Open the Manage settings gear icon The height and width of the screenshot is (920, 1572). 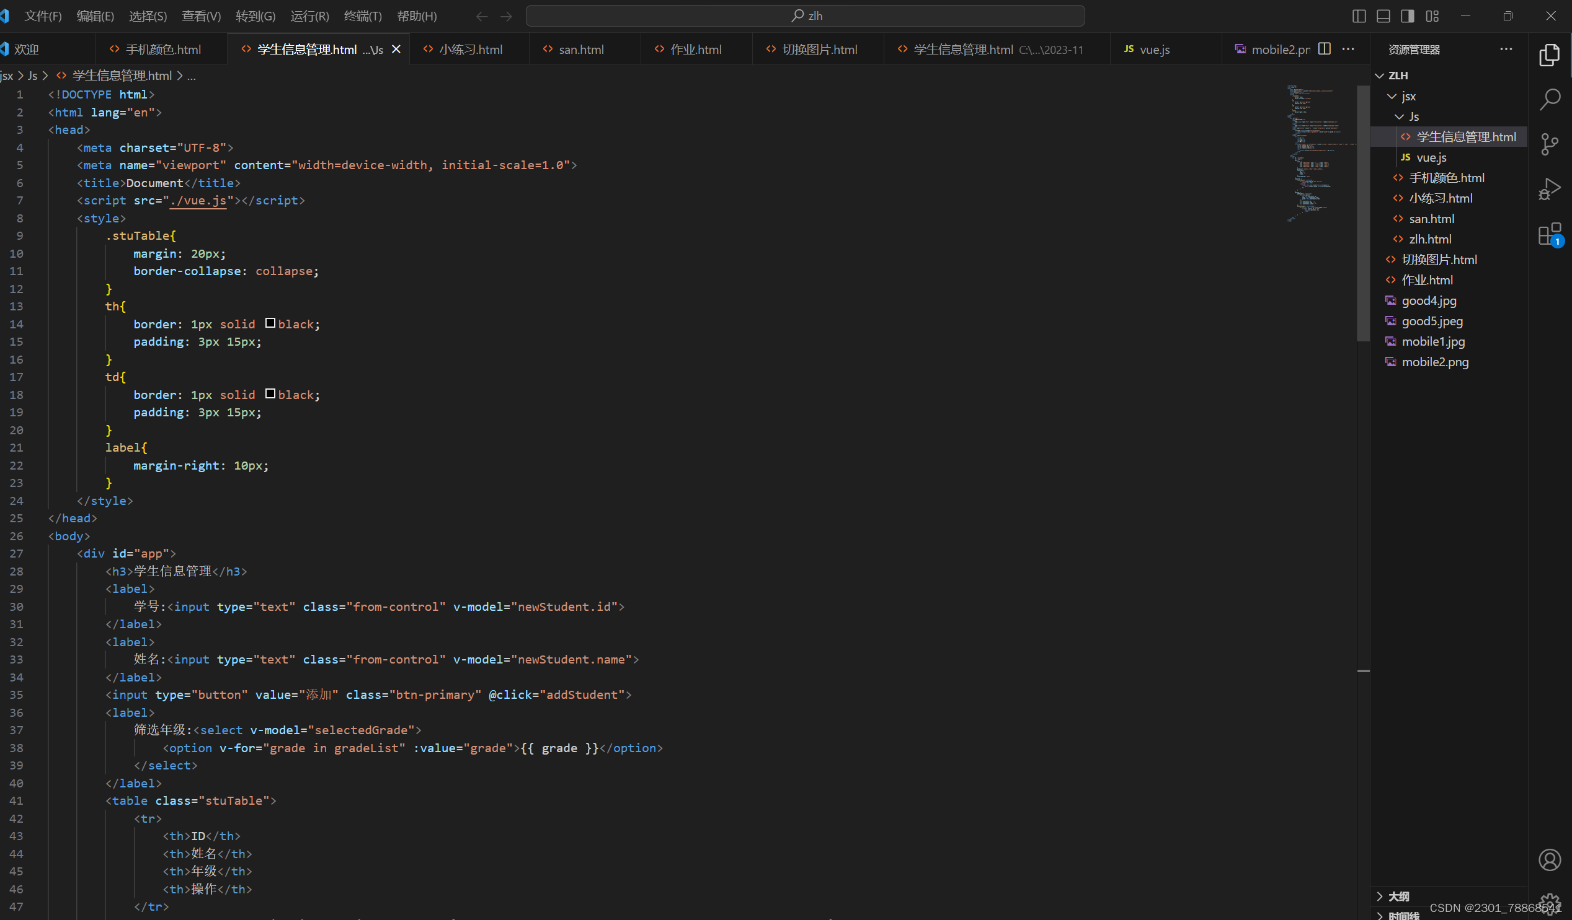tap(1550, 903)
